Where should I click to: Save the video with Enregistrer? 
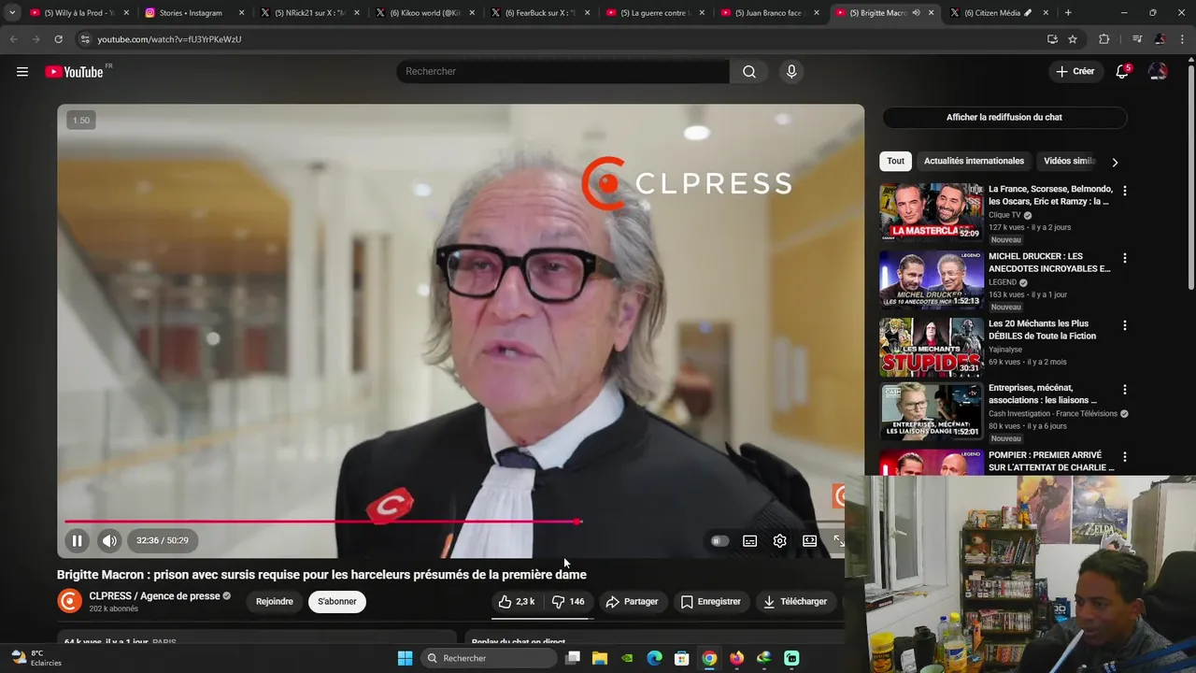[710, 602]
